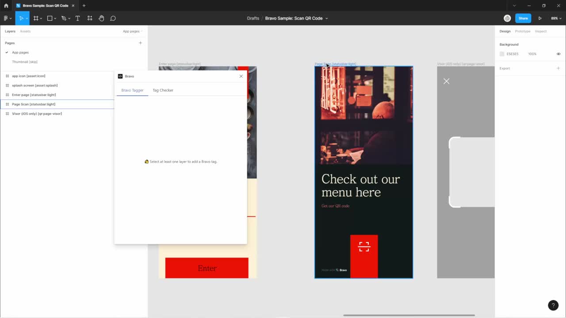Image resolution: width=566 pixels, height=318 pixels.
Task: Open the help question mark button
Action: click(553, 305)
